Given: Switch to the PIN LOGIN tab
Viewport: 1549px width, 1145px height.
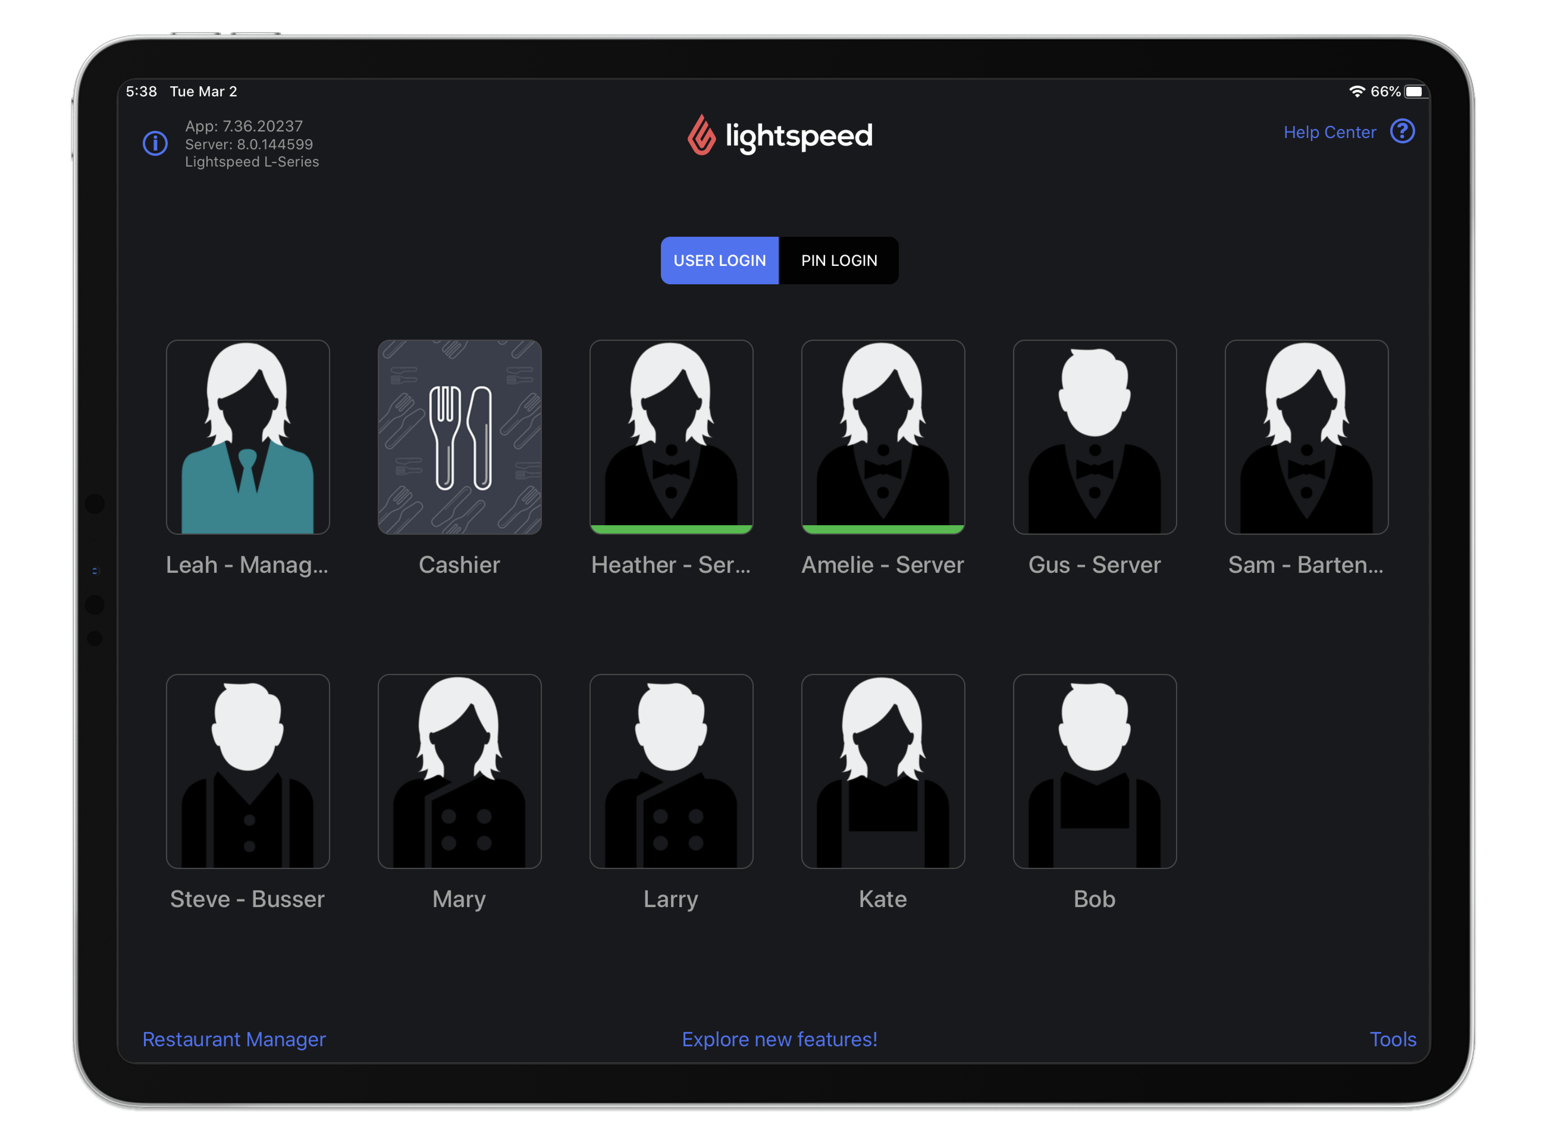Looking at the screenshot, I should click(839, 260).
